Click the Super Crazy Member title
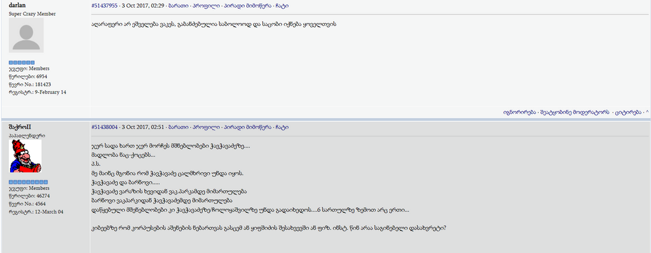Screen dimensions: 651x253 coord(32,14)
